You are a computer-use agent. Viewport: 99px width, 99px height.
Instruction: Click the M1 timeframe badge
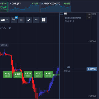pyautogui.click(x=16, y=17)
